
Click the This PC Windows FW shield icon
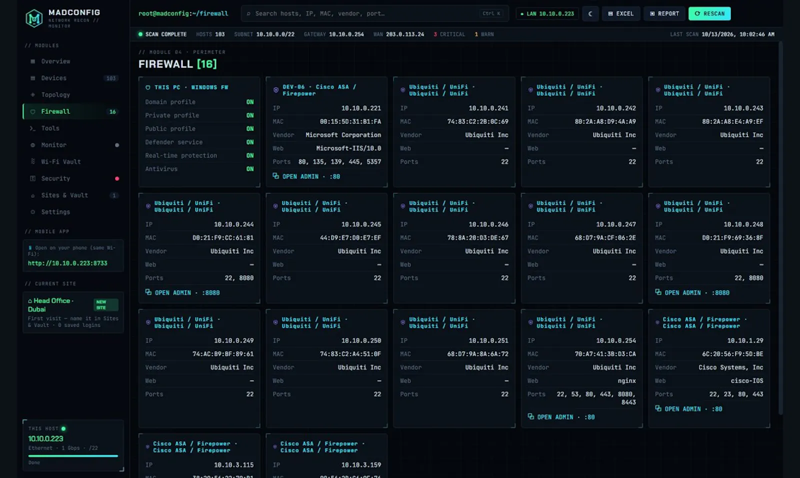[148, 87]
